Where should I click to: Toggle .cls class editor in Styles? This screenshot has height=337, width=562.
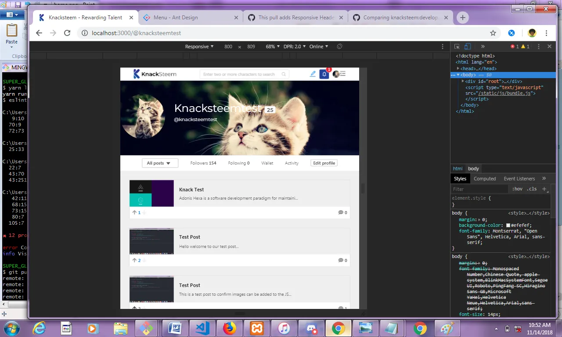coord(532,189)
